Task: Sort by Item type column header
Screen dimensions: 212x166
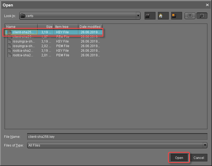Action: (x=66, y=27)
